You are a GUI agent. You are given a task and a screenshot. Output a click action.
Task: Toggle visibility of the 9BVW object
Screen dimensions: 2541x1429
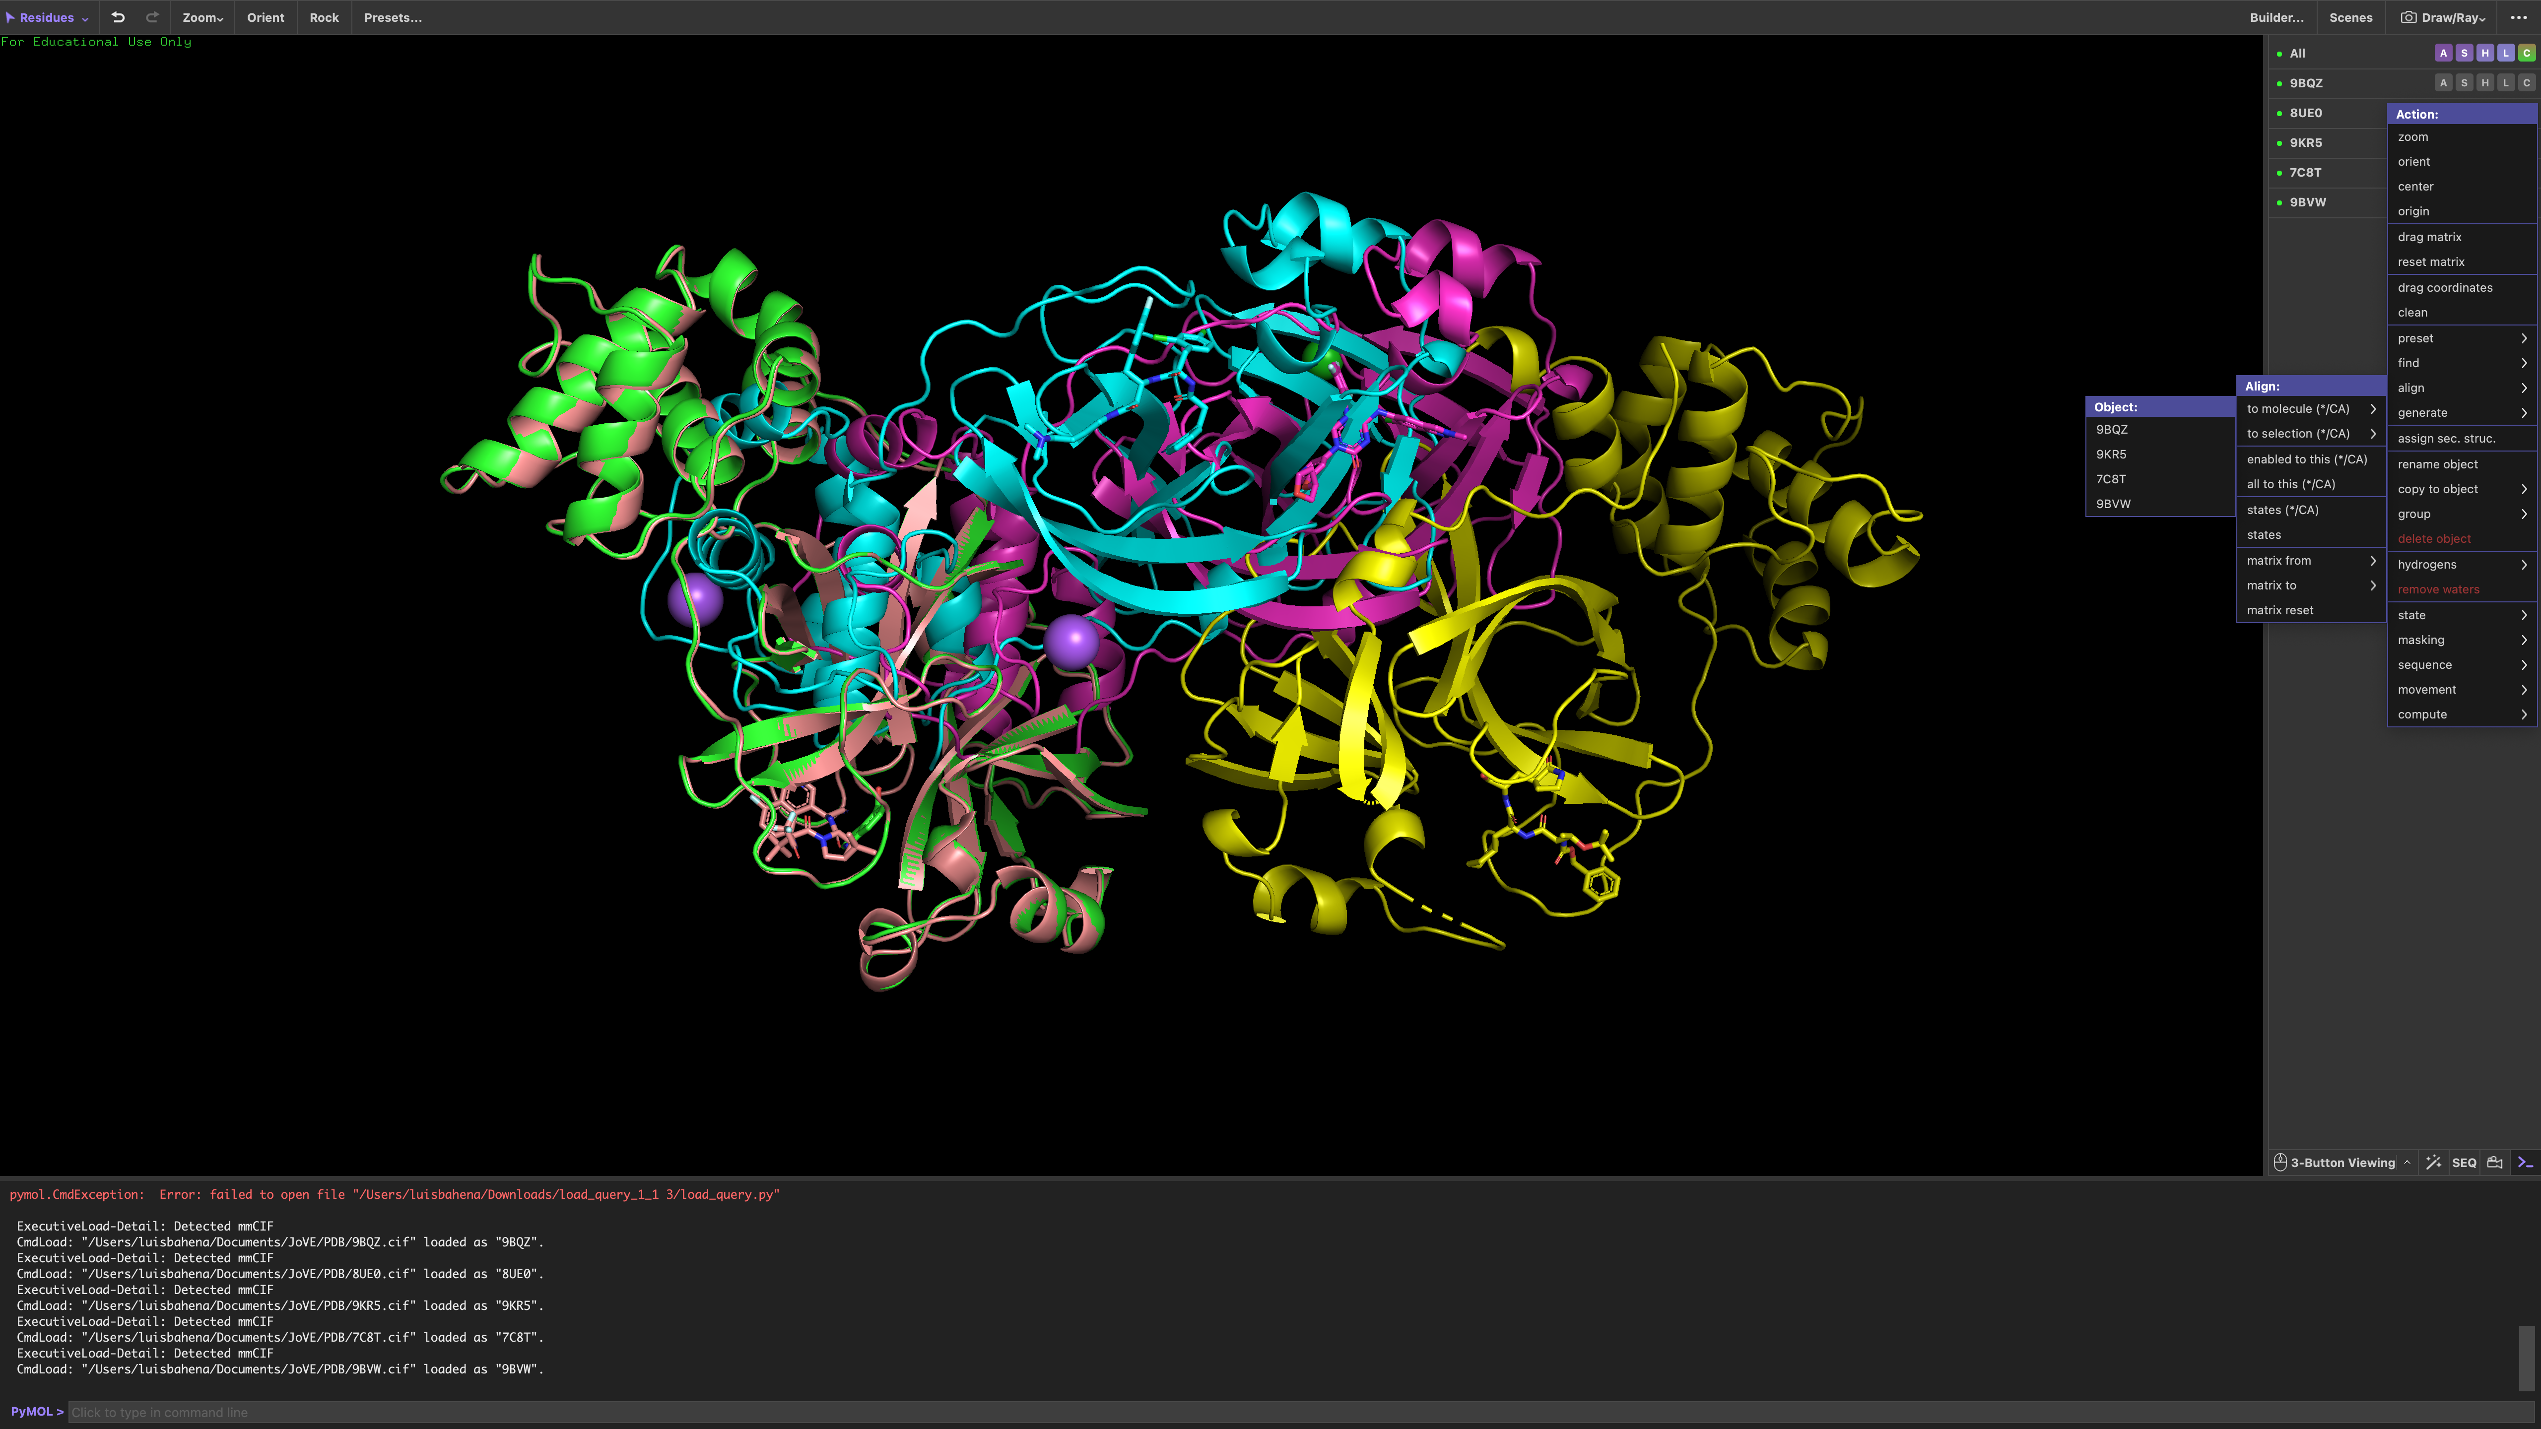(2307, 201)
